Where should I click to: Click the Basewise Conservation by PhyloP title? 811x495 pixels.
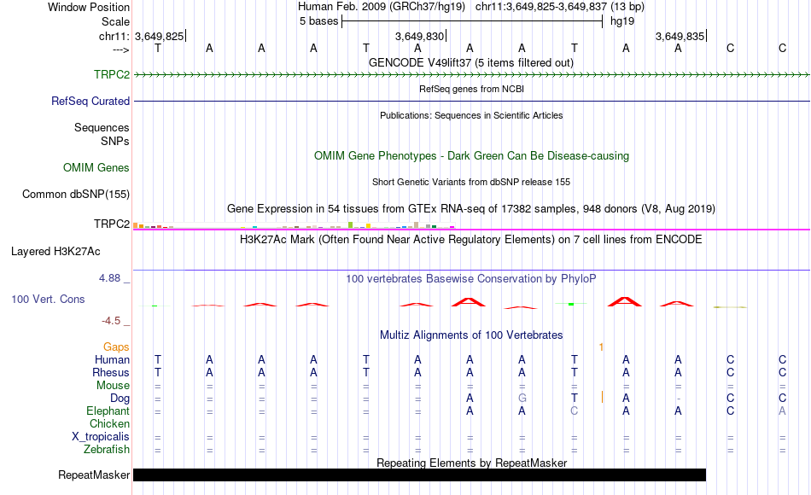pyautogui.click(x=471, y=279)
